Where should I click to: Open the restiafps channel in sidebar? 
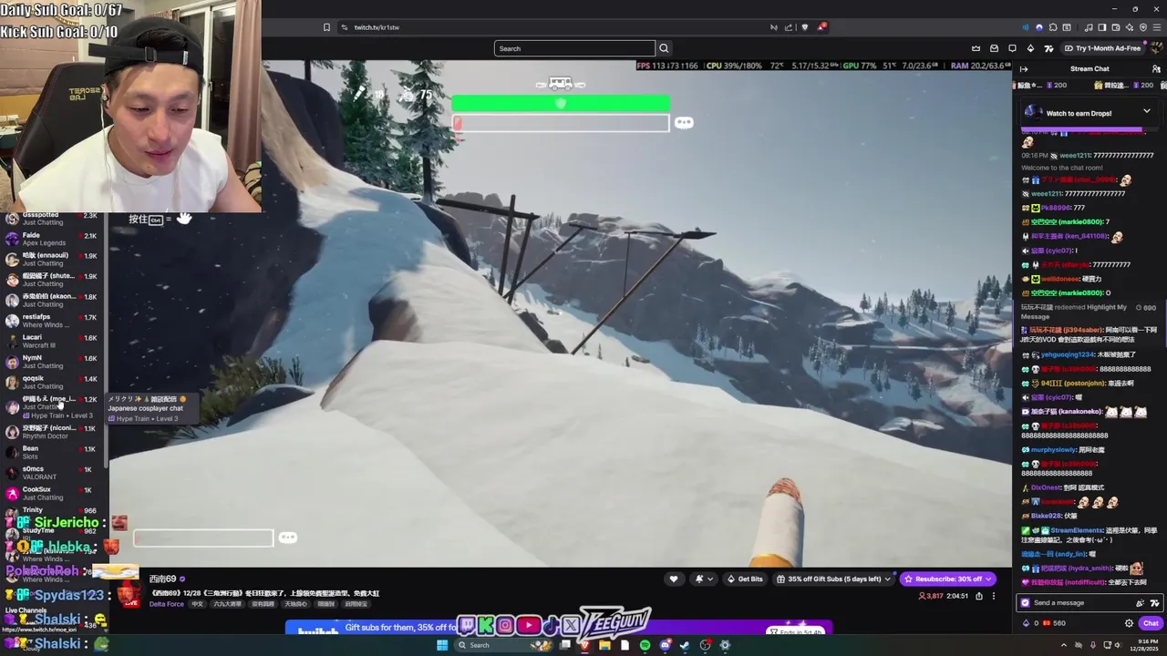pos(53,321)
